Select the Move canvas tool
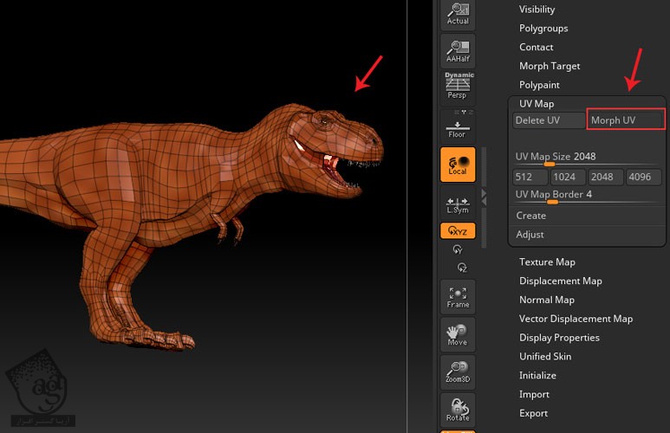670x433 pixels. (x=458, y=334)
